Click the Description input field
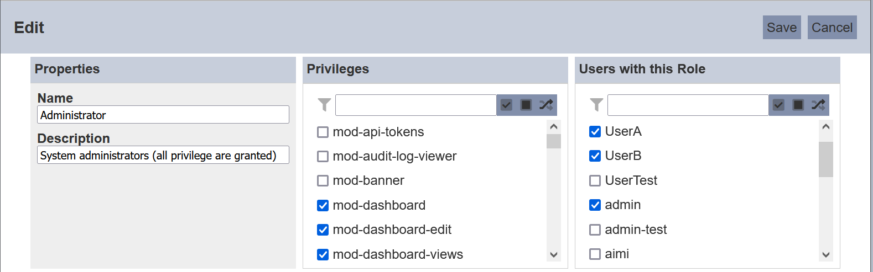 point(163,155)
